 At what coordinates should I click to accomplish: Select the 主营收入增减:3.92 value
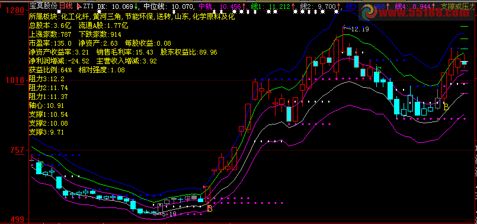pos(127,61)
